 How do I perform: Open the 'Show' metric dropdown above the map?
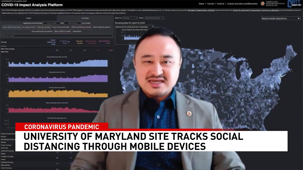(x=154, y=18)
